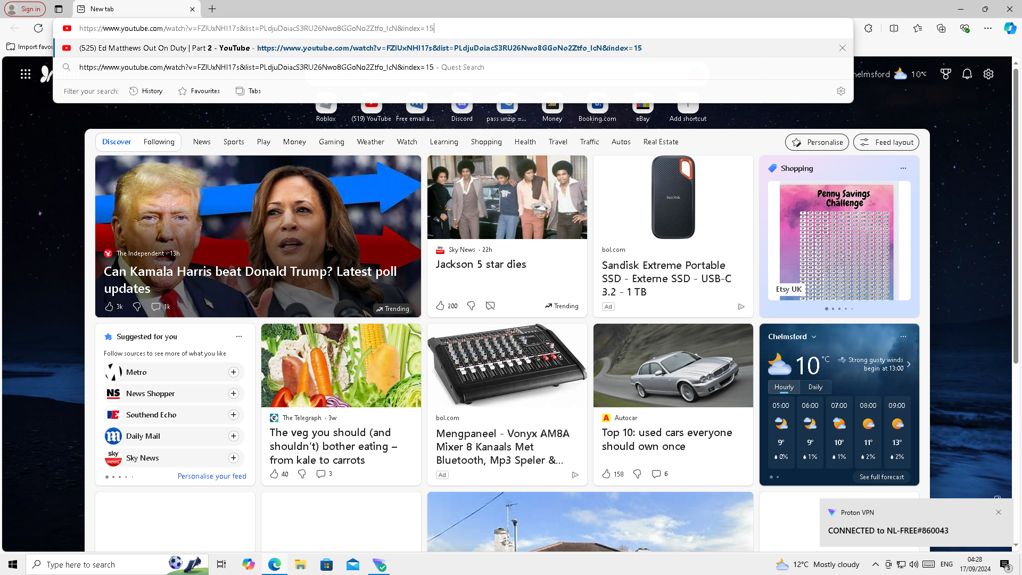Screen dimensions: 1022x575
Task: Open the Feed layout menu
Action: point(886,142)
